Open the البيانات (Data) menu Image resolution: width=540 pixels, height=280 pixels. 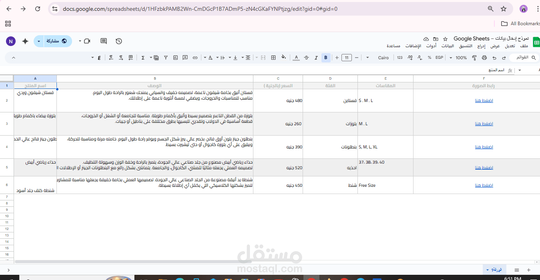point(448,46)
